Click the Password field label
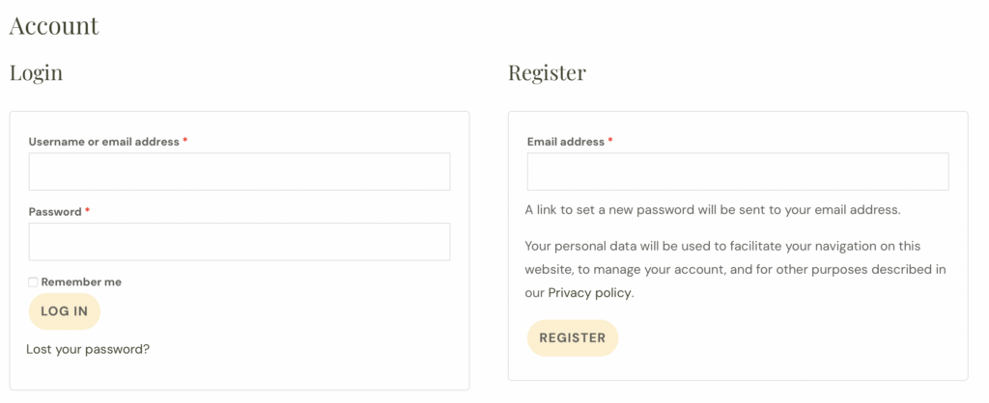Viewport: 989px width, 403px height. tap(55, 212)
